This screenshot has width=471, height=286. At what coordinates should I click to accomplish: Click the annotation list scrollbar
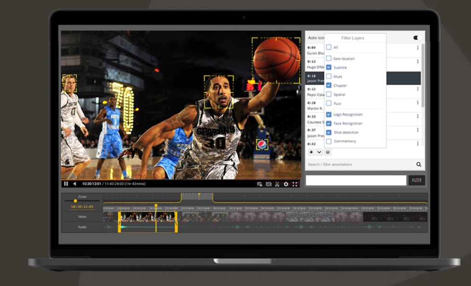pyautogui.click(x=423, y=76)
